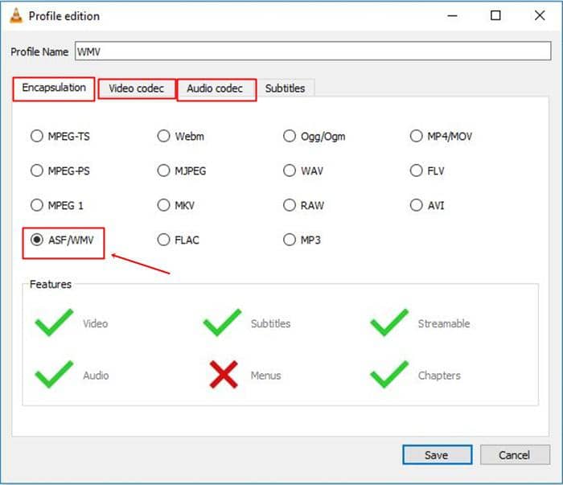Choose the AVI encapsulation format
The height and width of the screenshot is (485, 563).
(416, 205)
